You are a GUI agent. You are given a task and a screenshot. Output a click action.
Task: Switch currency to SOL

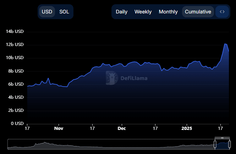[x=64, y=12]
